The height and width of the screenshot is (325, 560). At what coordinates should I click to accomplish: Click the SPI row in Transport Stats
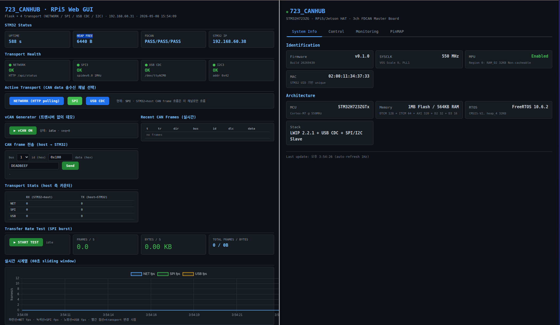72,210
